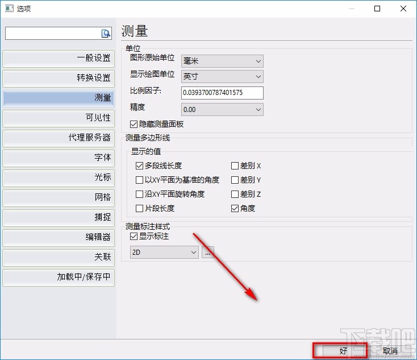This screenshot has width=417, height=360.
Task: Open 捕捉 settings page
Action: (x=59, y=218)
